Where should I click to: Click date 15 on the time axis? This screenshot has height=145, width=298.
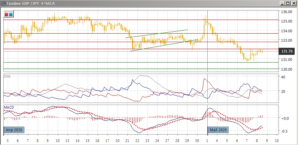tap(87, 141)
